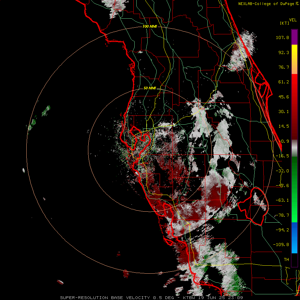Click the Super-Resolution Base Velocity caption text
The image size is (300, 300).
click(x=152, y=298)
